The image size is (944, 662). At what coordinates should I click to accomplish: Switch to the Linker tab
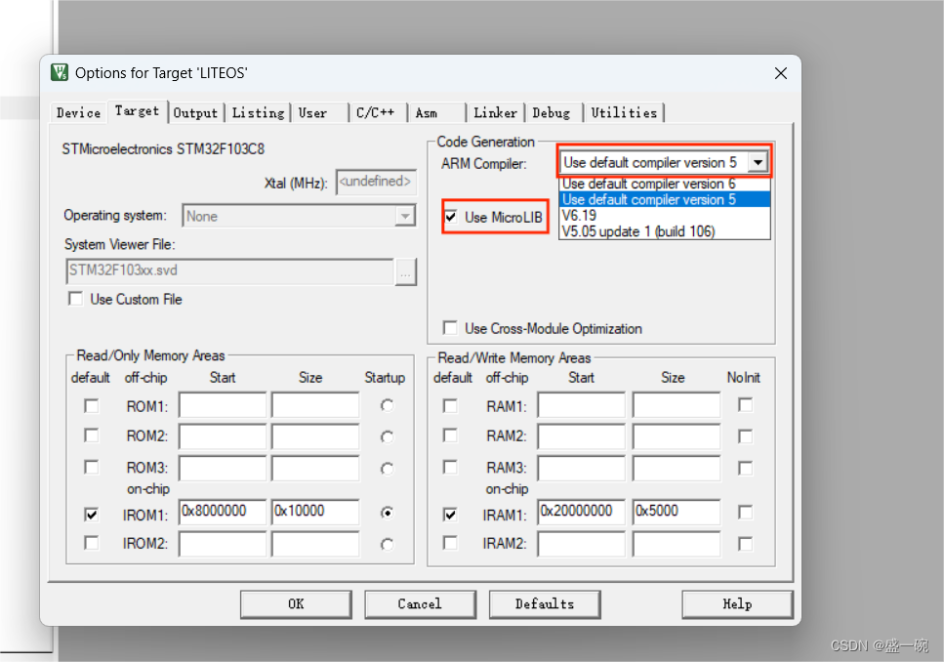tap(495, 112)
